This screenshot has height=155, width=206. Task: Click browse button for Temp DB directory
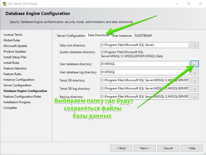pos(195,80)
